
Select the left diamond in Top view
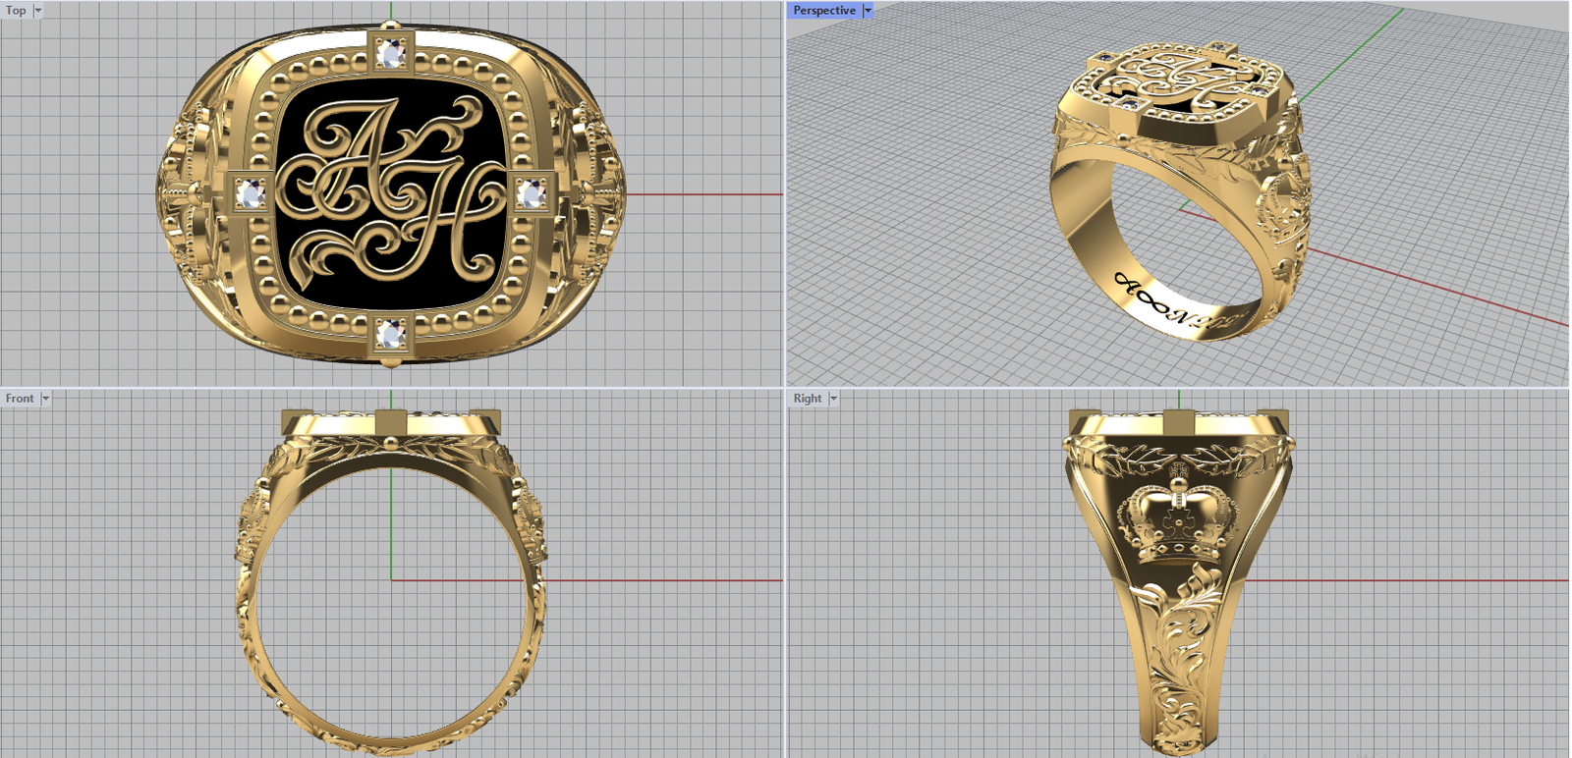pyautogui.click(x=251, y=193)
